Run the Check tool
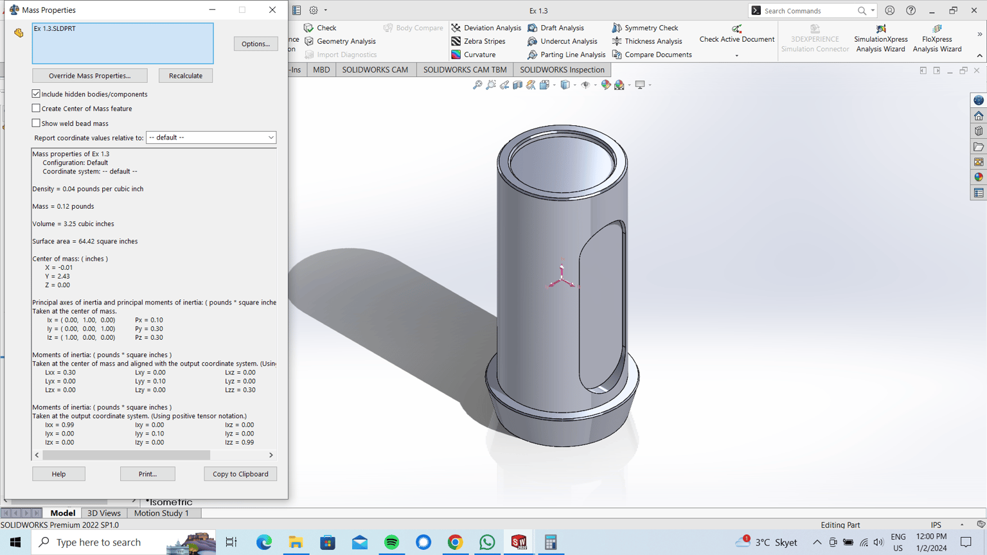 pyautogui.click(x=320, y=28)
